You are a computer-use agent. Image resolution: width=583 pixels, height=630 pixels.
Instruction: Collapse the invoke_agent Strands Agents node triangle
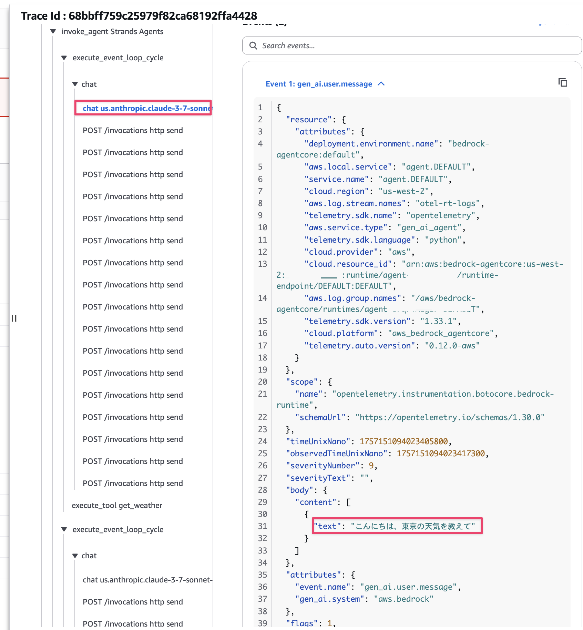[x=53, y=31]
